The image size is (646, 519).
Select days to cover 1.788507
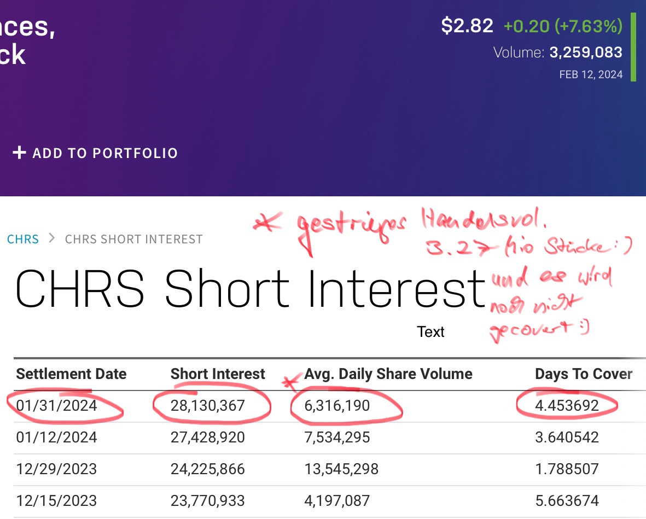pyautogui.click(x=567, y=469)
